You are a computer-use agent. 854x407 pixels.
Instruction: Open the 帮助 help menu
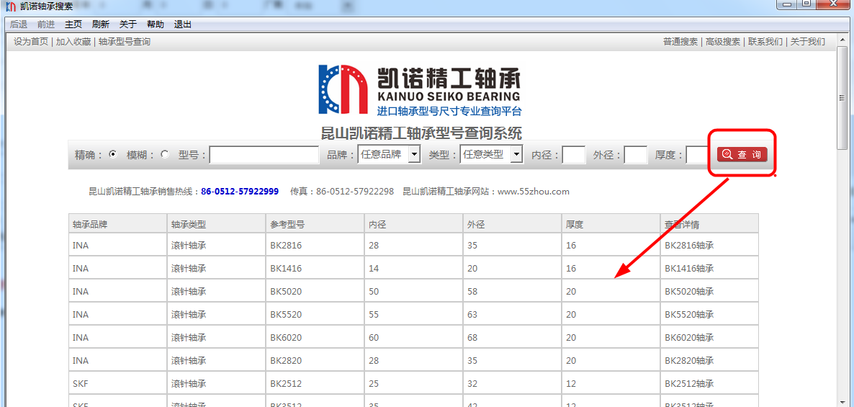coord(156,24)
